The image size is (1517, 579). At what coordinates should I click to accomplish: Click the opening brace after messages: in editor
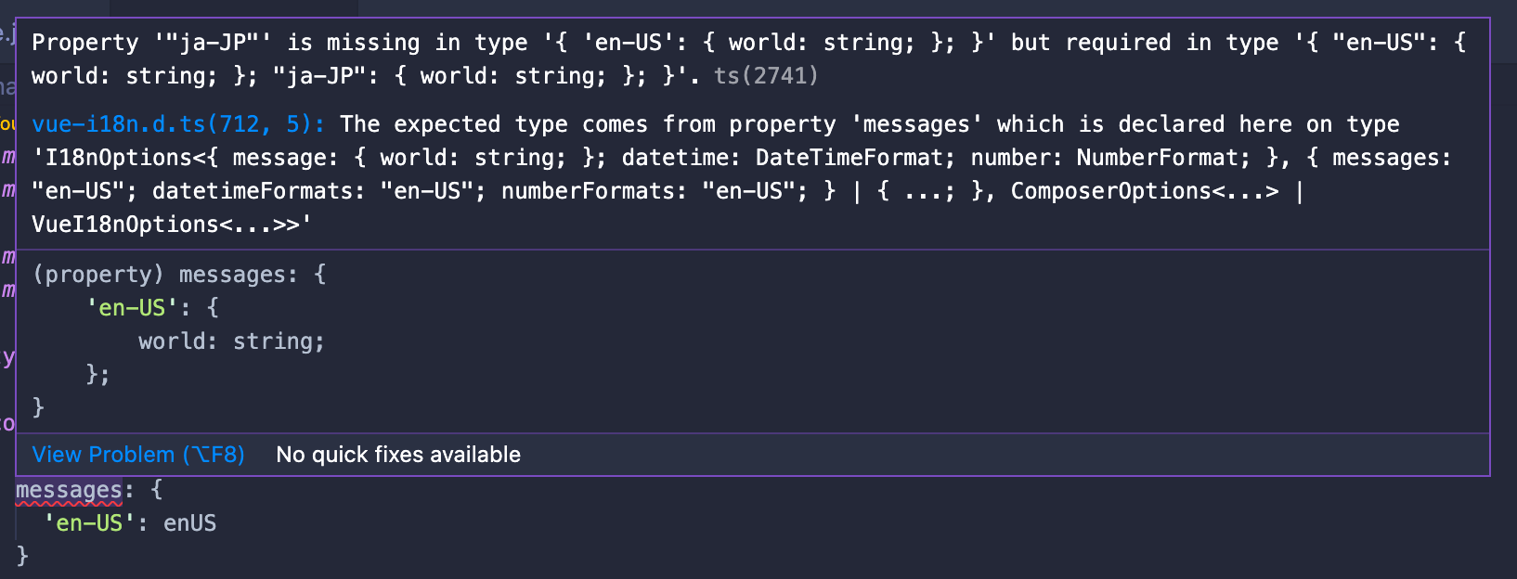point(156,490)
